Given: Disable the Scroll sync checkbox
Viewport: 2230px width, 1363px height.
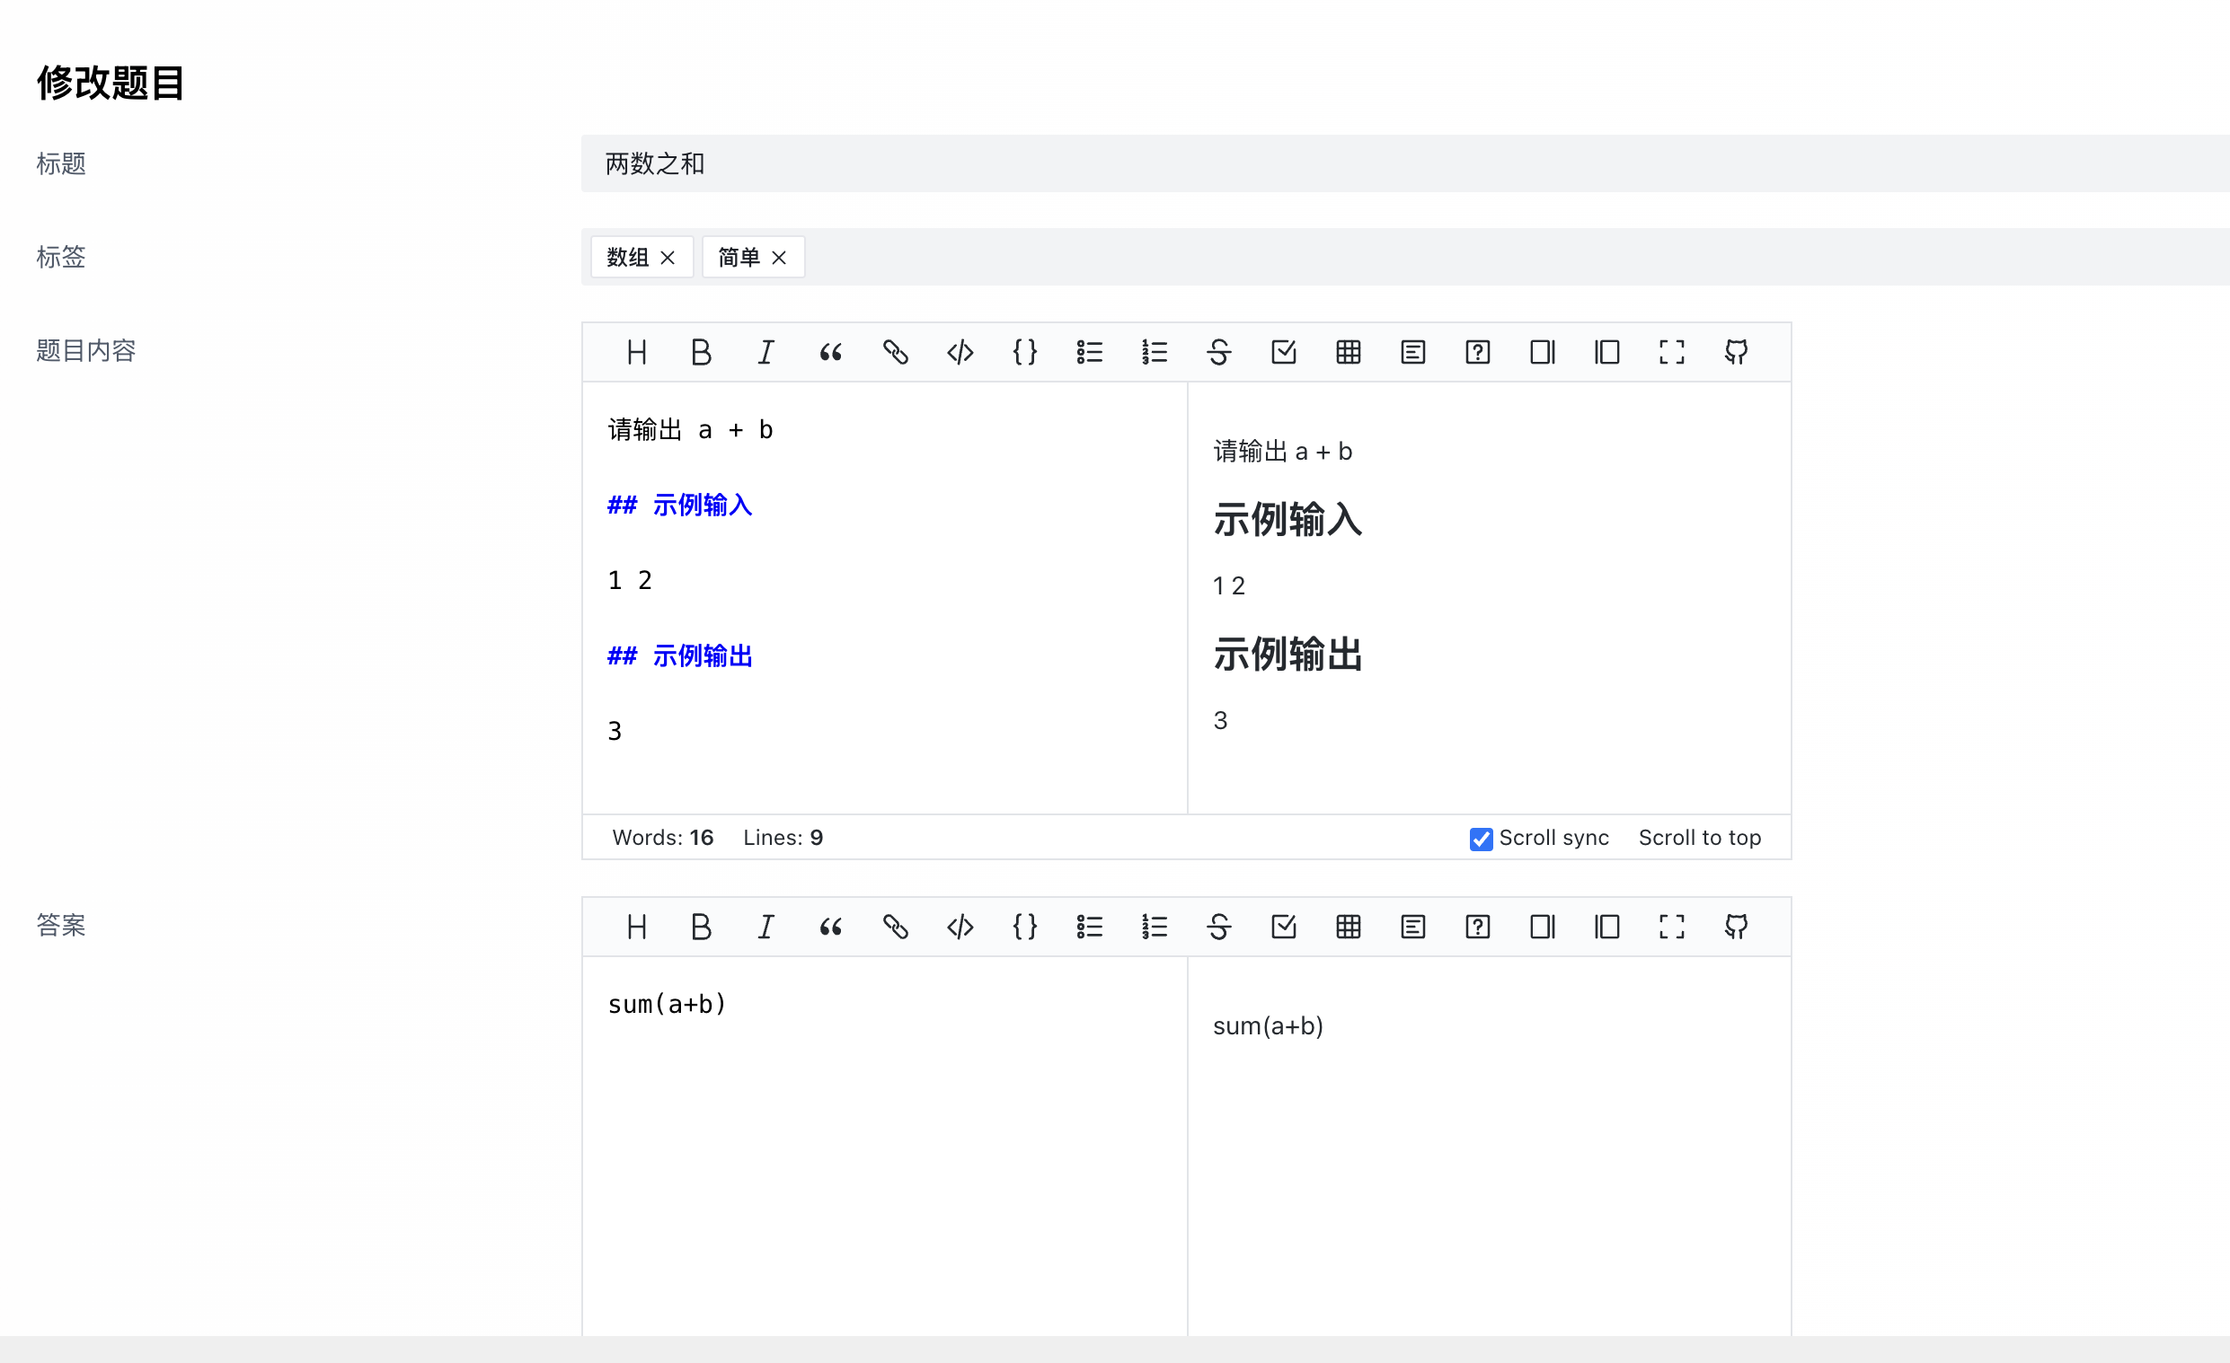Looking at the screenshot, I should point(1481,839).
